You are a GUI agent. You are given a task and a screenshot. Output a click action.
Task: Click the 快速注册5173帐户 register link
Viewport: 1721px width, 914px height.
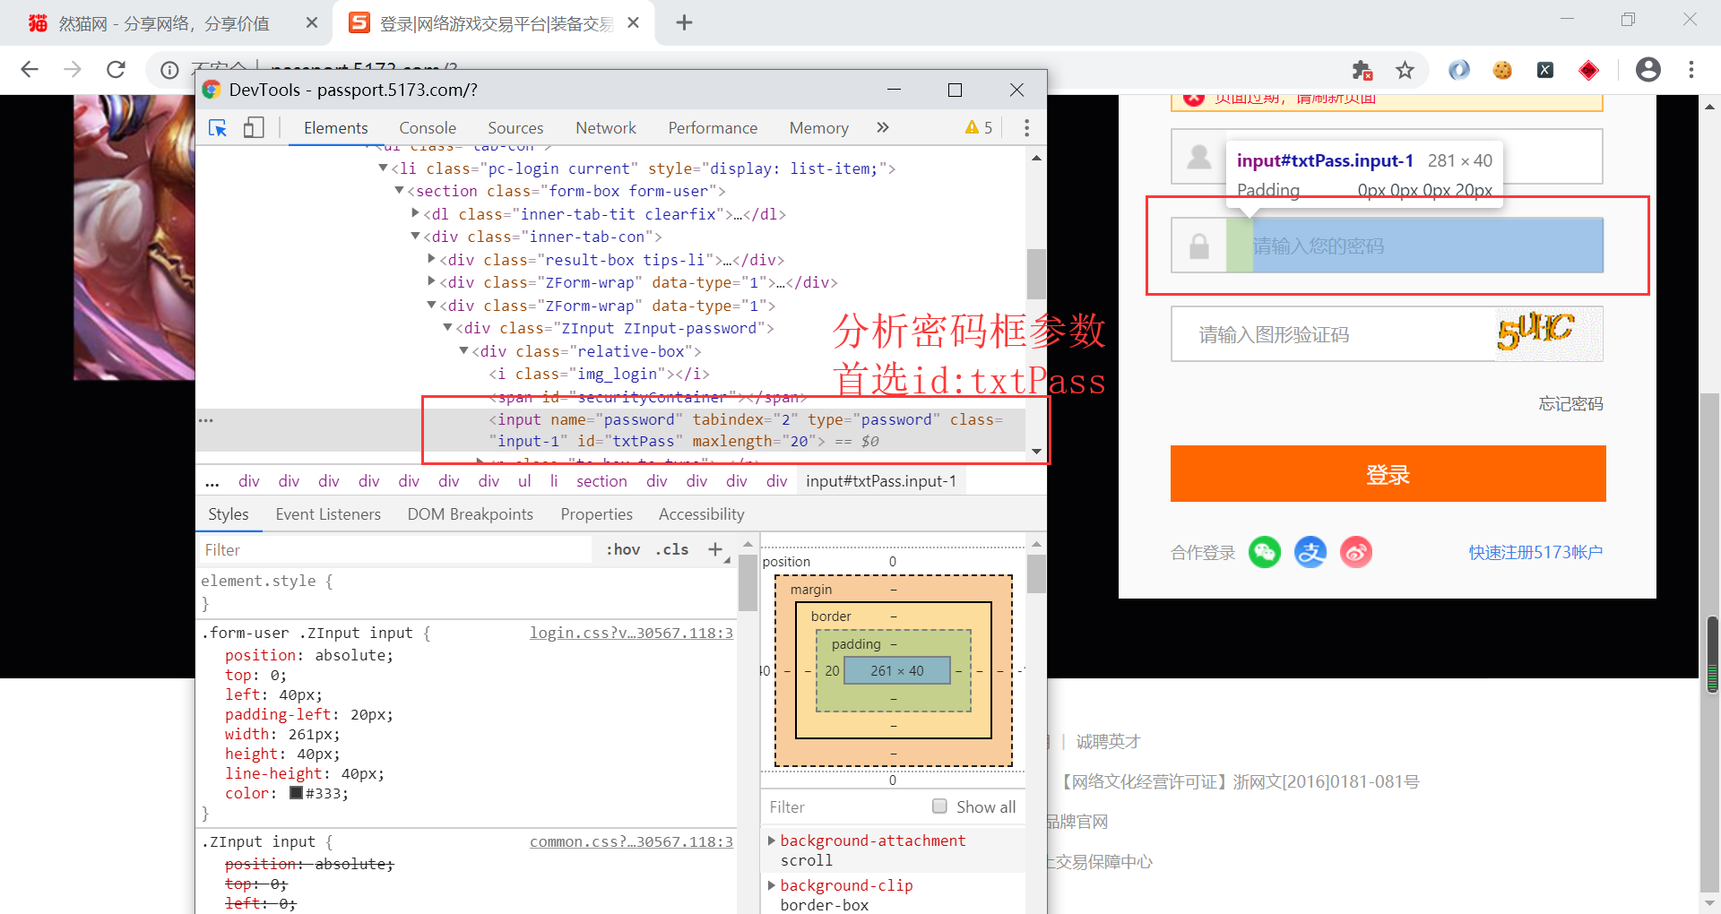[x=1535, y=552]
